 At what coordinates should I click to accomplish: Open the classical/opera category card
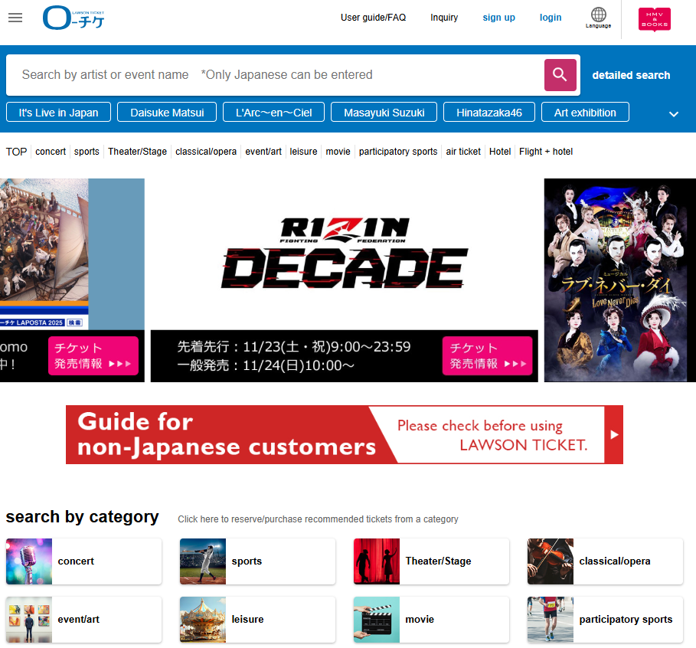pos(605,561)
